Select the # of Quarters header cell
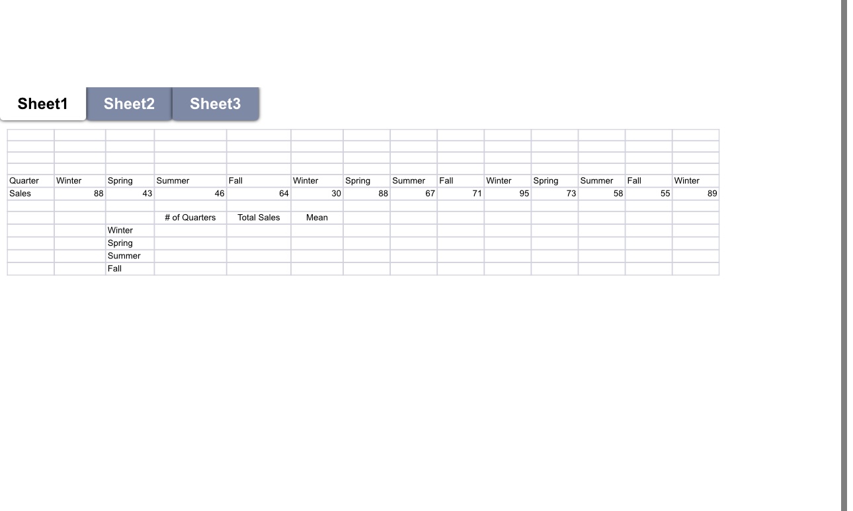The image size is (853, 511). (x=188, y=217)
